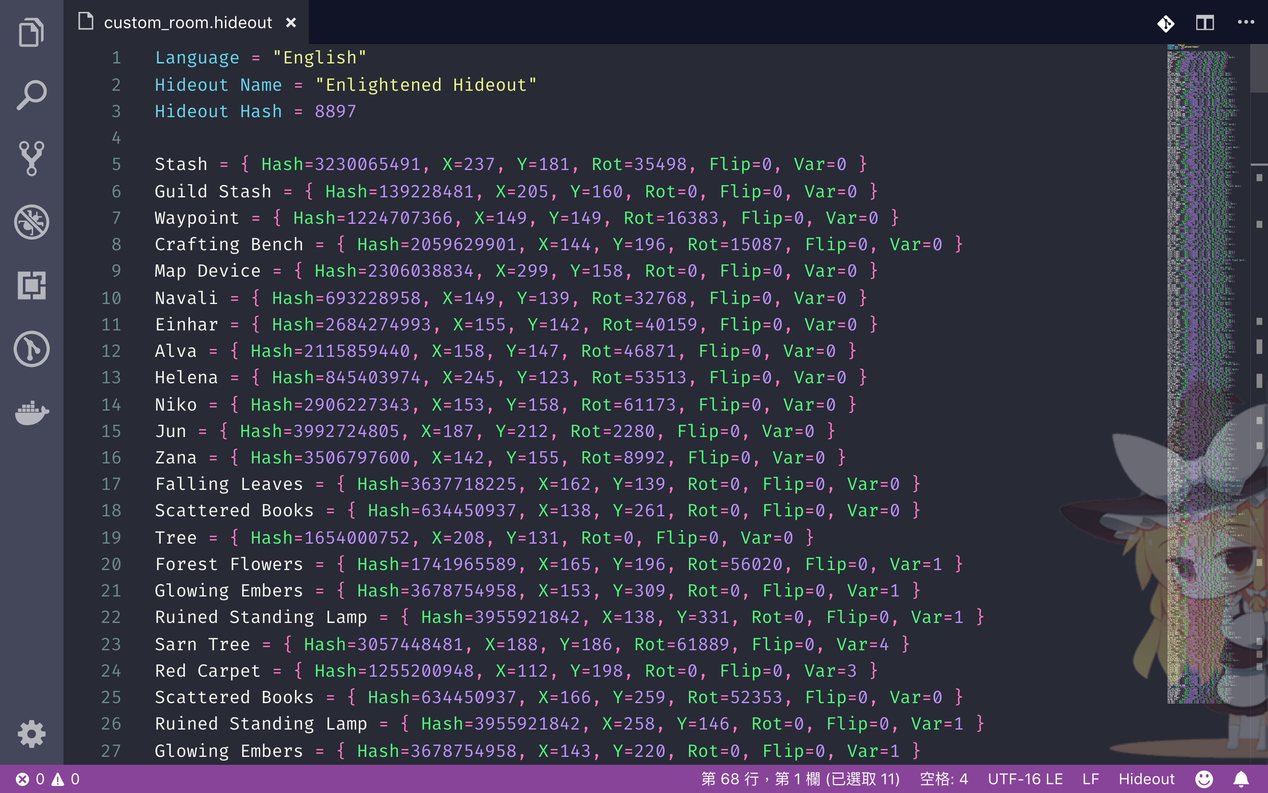
Task: Click close button on custom_room.hideout tab
Action: (291, 23)
